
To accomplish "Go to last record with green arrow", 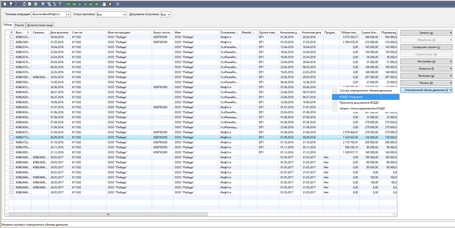I will [97, 4].
